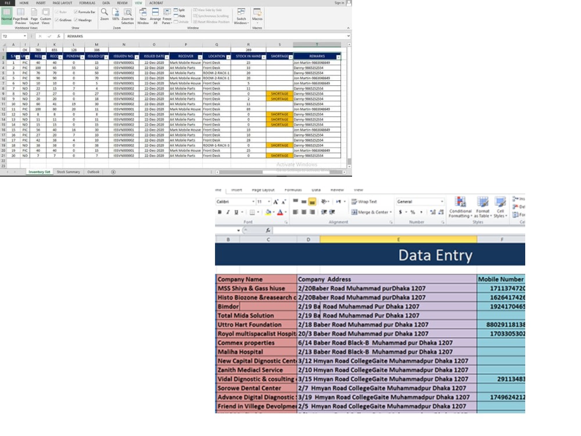Click Arrange All windows
The image size is (581, 436).
coord(155,16)
